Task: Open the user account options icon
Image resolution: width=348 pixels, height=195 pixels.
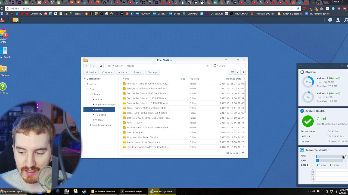Action: 338,20
